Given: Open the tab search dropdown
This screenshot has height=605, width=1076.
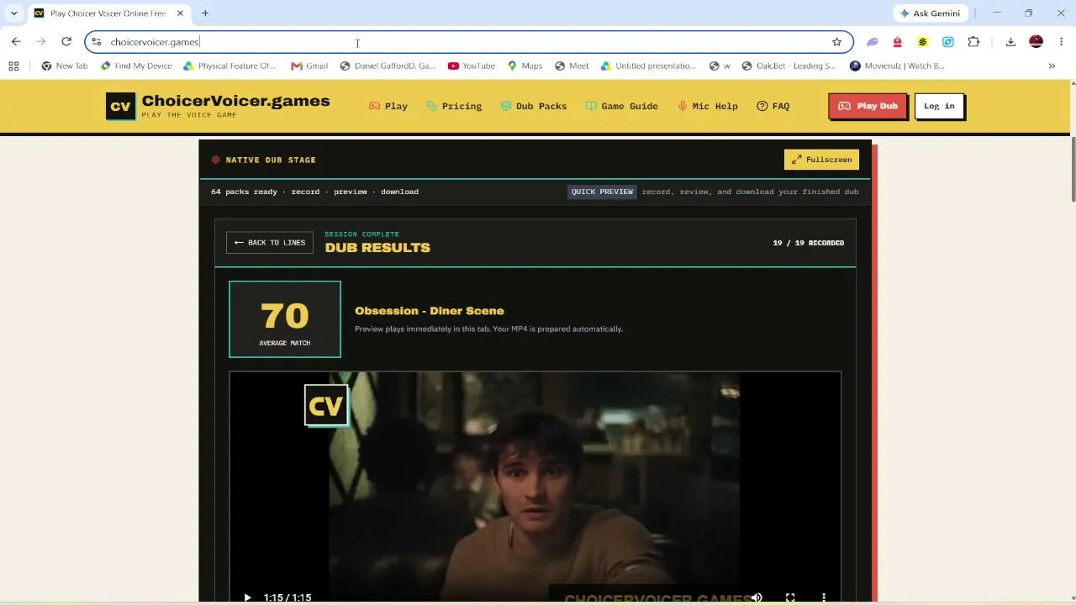Looking at the screenshot, I should coord(13,13).
